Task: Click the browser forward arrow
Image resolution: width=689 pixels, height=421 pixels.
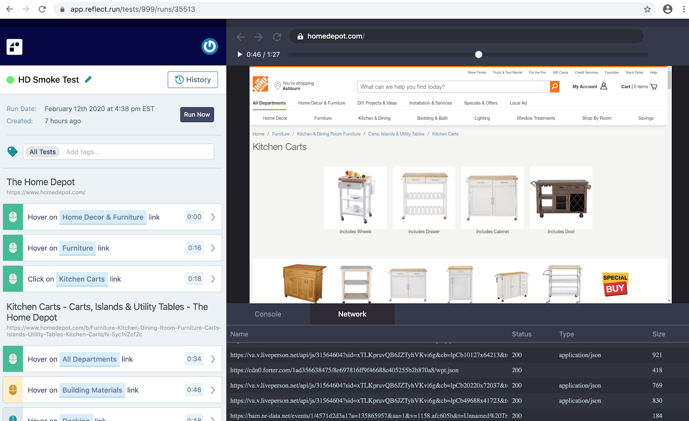Action: pos(26,9)
